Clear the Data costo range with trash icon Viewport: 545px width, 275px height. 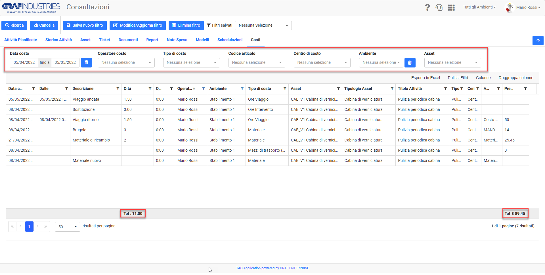point(86,62)
